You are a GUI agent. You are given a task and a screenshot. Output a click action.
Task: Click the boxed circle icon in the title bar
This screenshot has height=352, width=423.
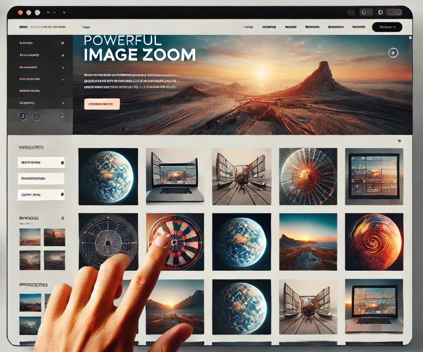tap(364, 12)
